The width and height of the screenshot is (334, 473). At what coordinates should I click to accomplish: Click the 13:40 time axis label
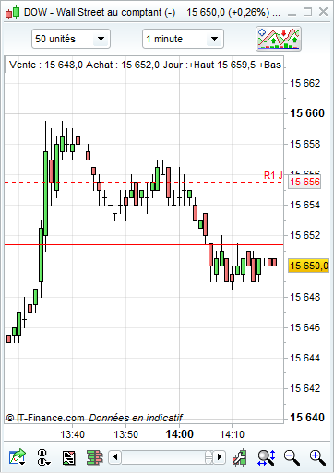point(72,434)
